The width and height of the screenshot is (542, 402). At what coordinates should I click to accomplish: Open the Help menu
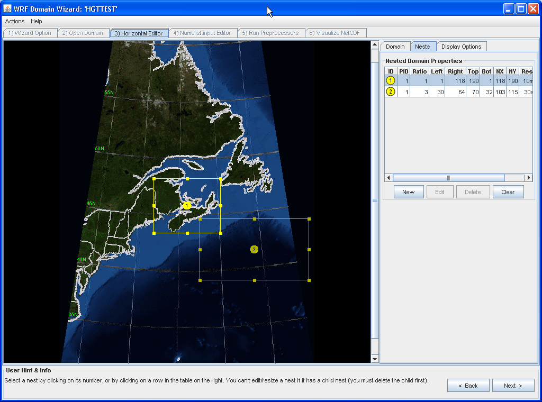(37, 21)
